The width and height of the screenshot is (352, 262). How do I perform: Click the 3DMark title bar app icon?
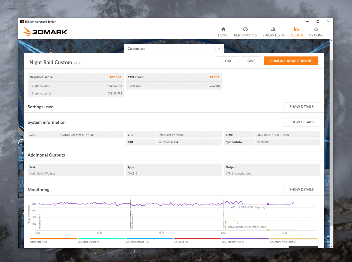(22, 22)
